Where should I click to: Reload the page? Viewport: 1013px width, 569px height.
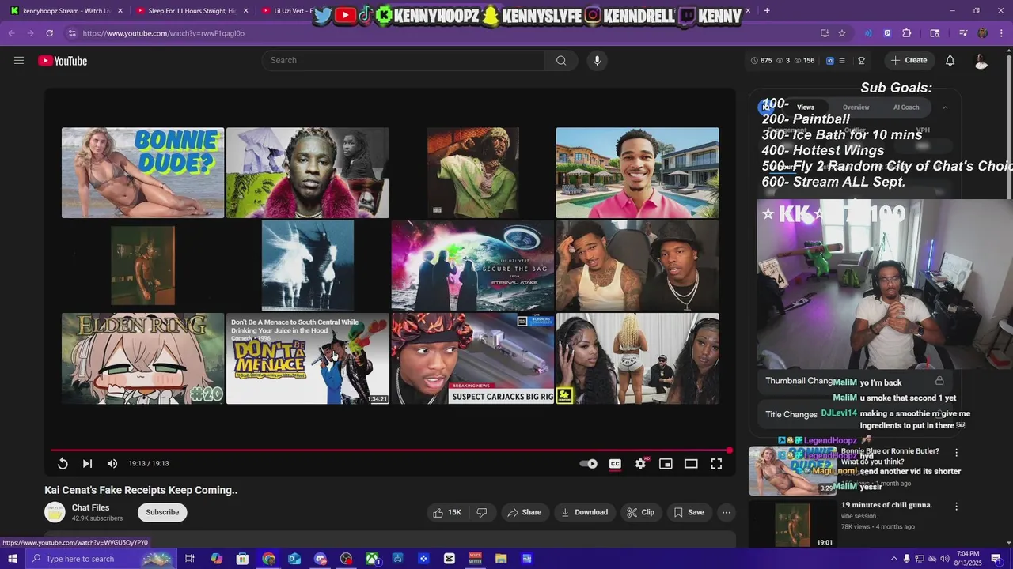50,33
